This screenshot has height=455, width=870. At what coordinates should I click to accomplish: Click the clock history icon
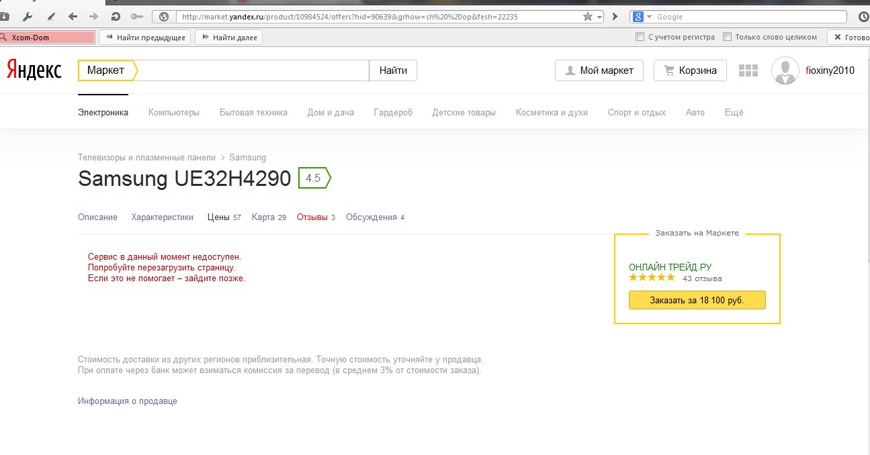(864, 17)
